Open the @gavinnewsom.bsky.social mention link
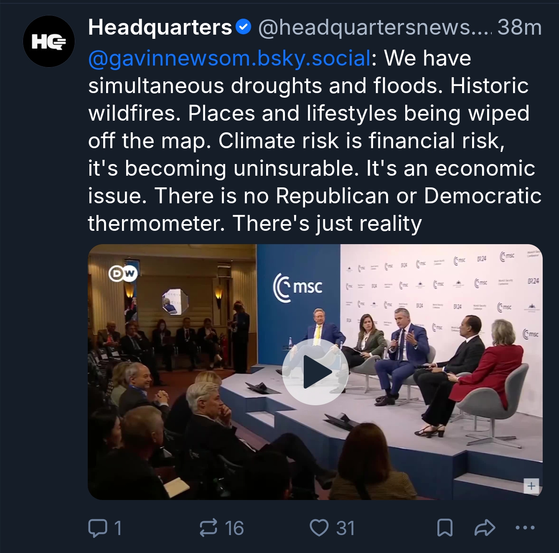This screenshot has width=559, height=553. pyautogui.click(x=229, y=58)
